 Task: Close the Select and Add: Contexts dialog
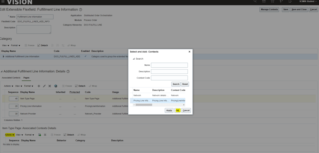[x=189, y=52]
